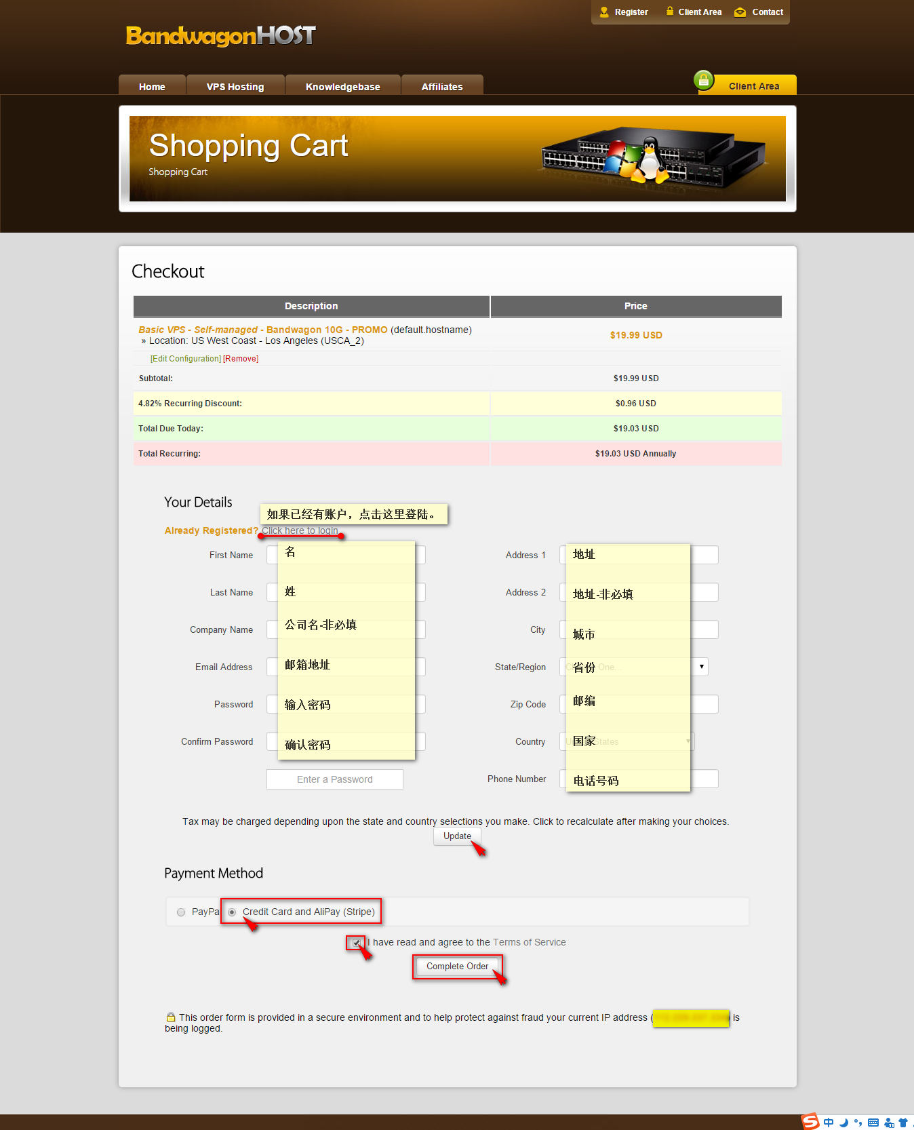Screen dimensions: 914x1130
Task: Click the Company Name label
Action: point(221,629)
